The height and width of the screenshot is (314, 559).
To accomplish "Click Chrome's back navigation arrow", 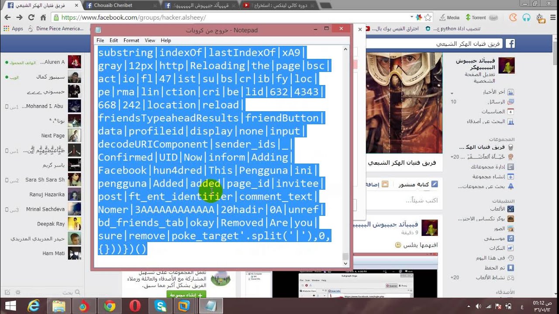I will coord(7,17).
